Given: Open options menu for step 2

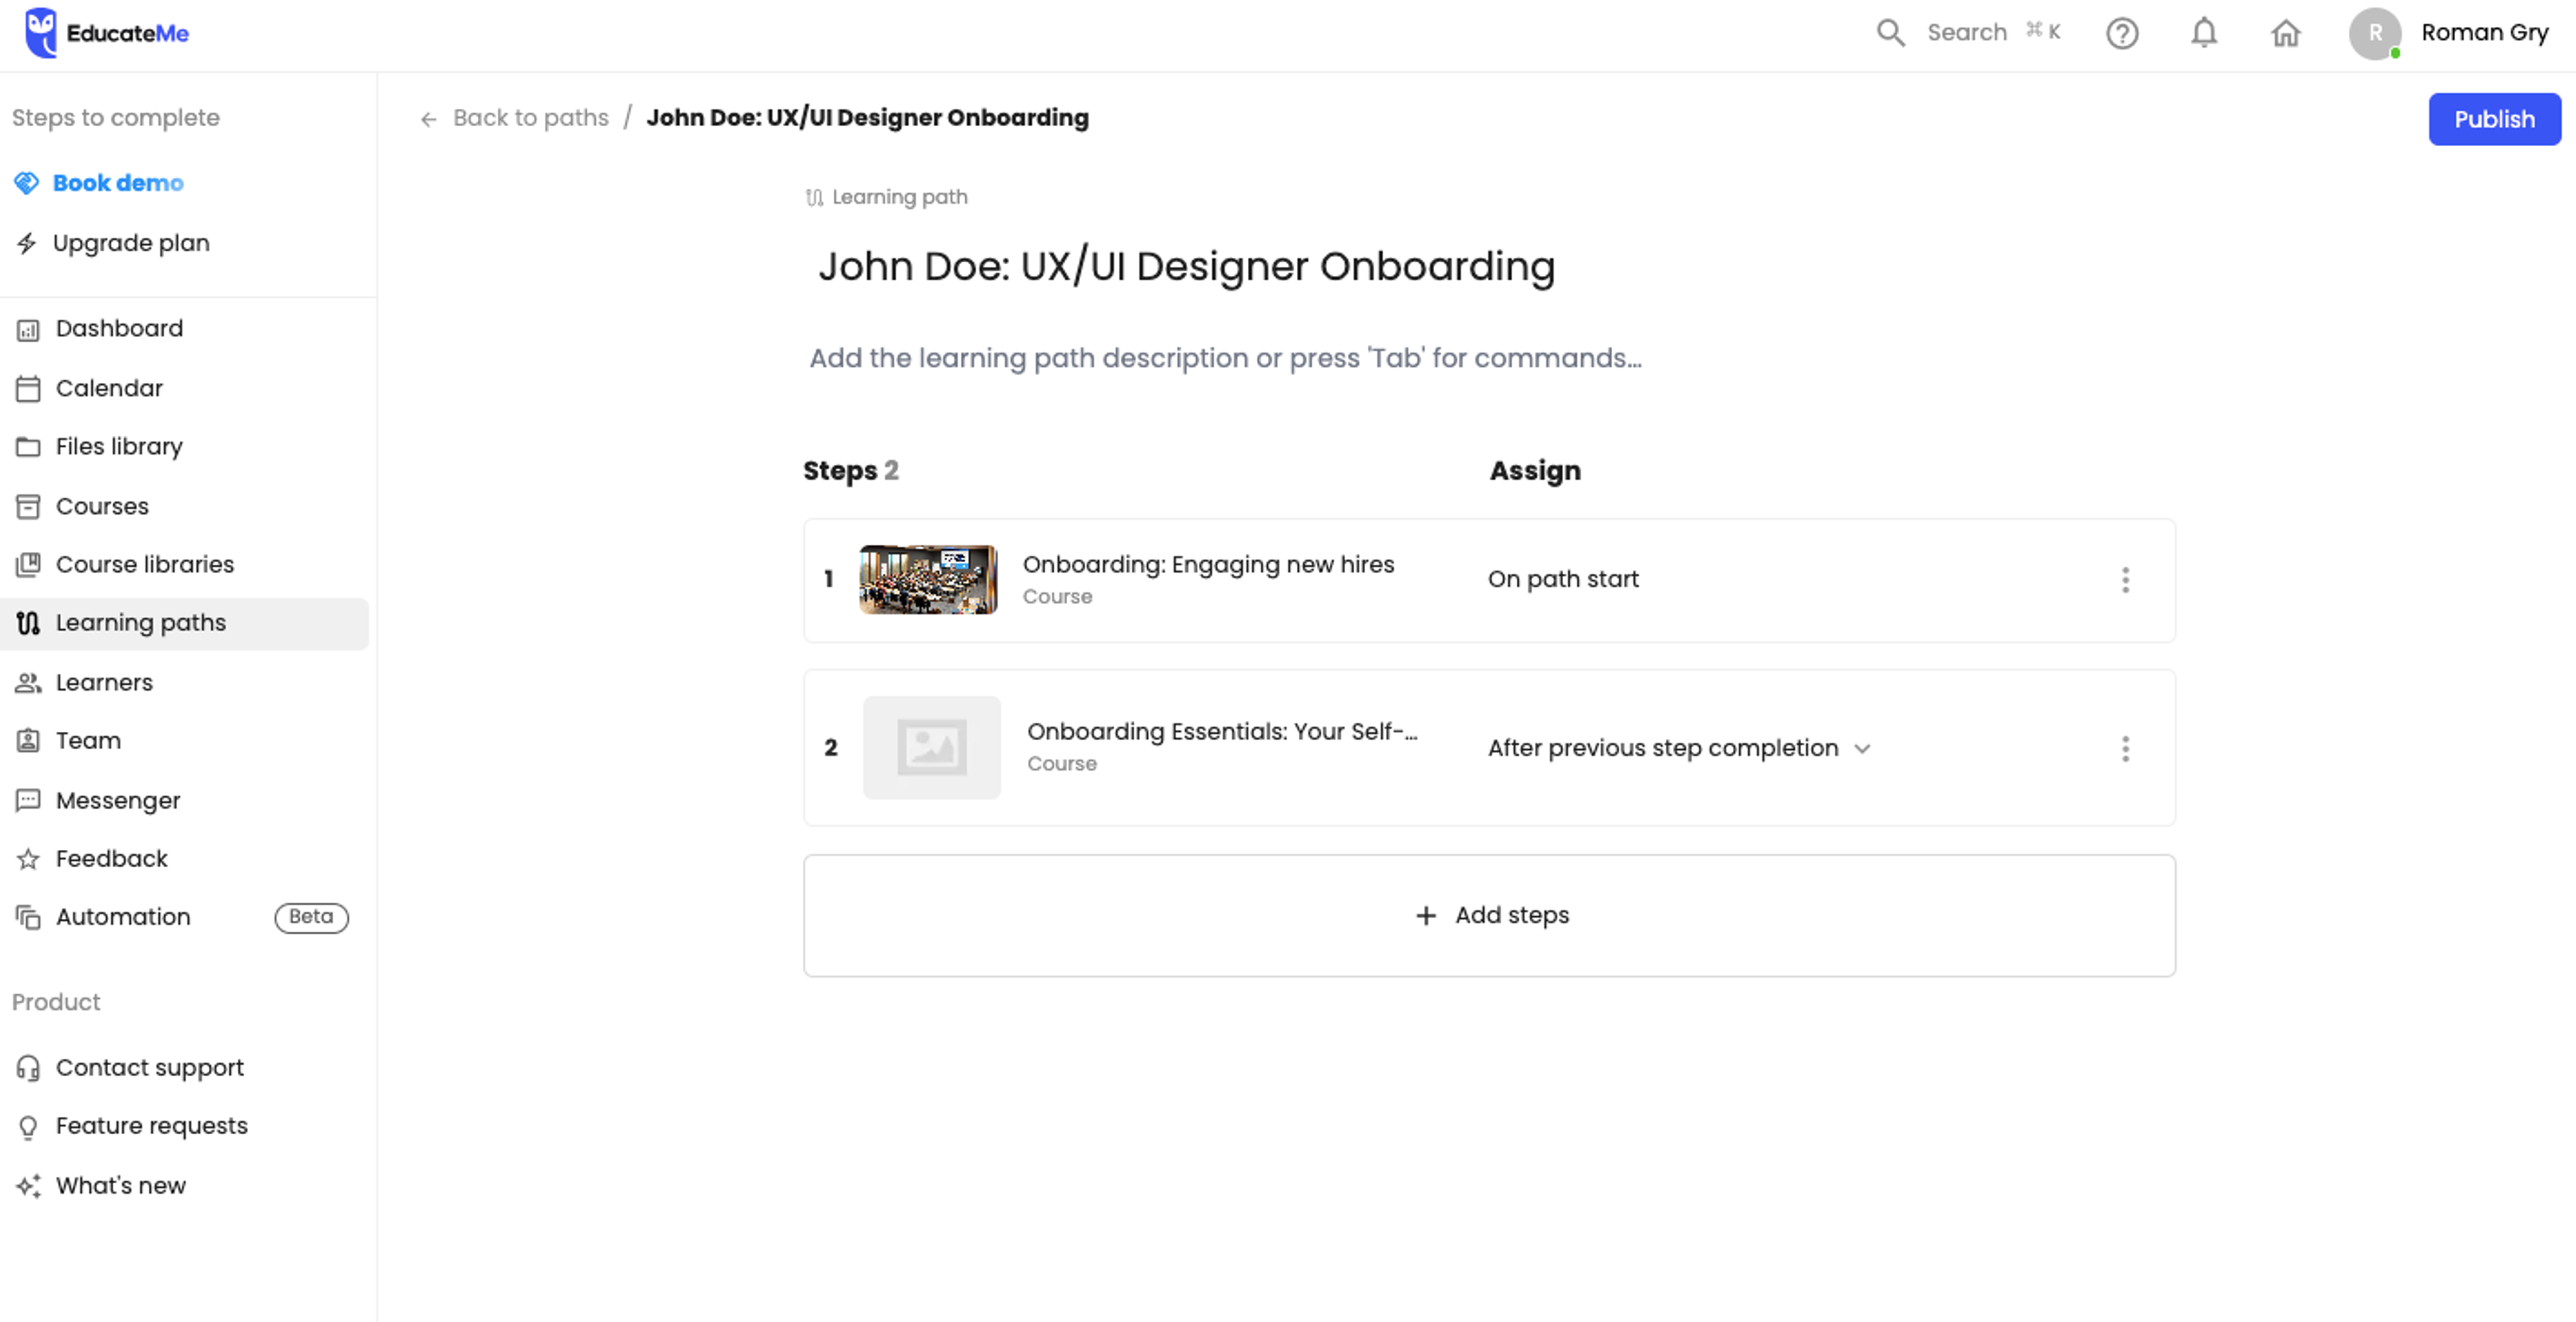Looking at the screenshot, I should tap(2126, 749).
